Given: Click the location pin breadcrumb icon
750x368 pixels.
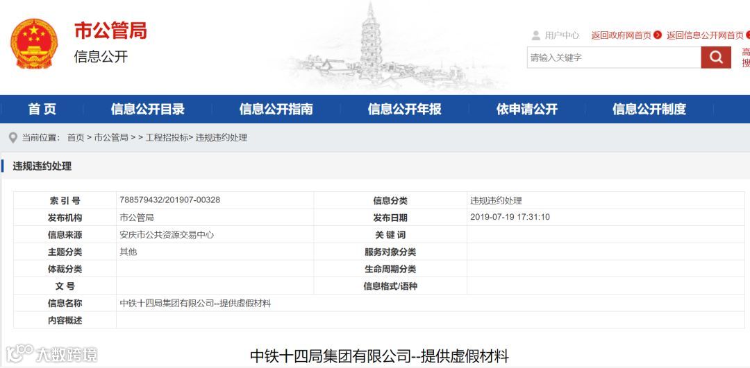Looking at the screenshot, I should pyautogui.click(x=13, y=138).
